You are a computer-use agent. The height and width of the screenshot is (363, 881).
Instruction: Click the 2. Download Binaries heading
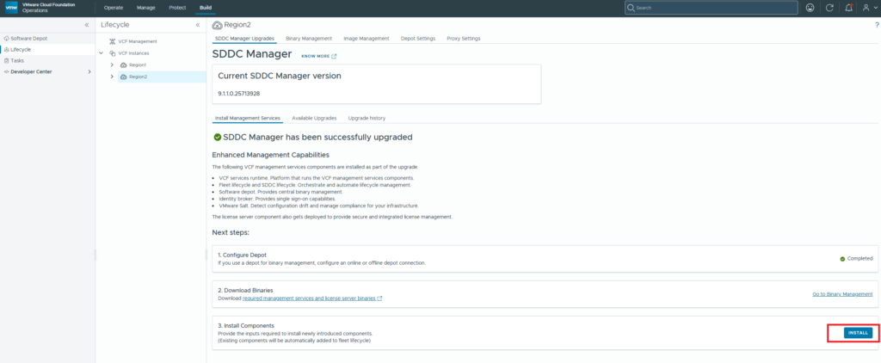click(245, 291)
